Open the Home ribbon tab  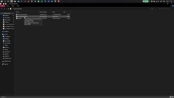(8, 6)
